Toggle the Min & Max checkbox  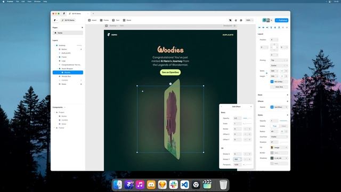pos(272,82)
